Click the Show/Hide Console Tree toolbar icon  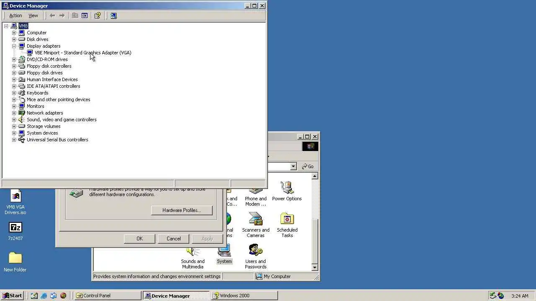(x=85, y=15)
